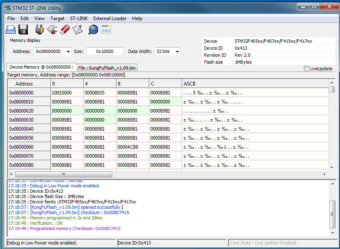This screenshot has width=340, height=249.
Task: Click the Flash size value 1MBytes
Action: [x=243, y=62]
